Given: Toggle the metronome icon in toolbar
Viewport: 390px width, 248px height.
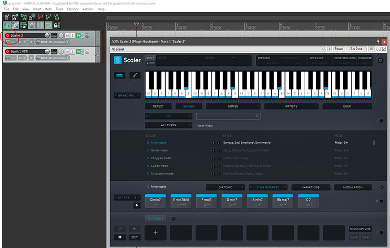Looking at the screenshot, I should click(57, 17).
